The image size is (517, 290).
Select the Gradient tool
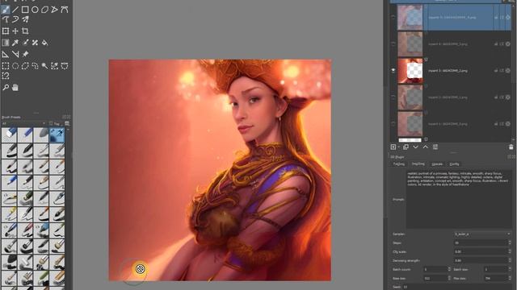(x=6, y=43)
